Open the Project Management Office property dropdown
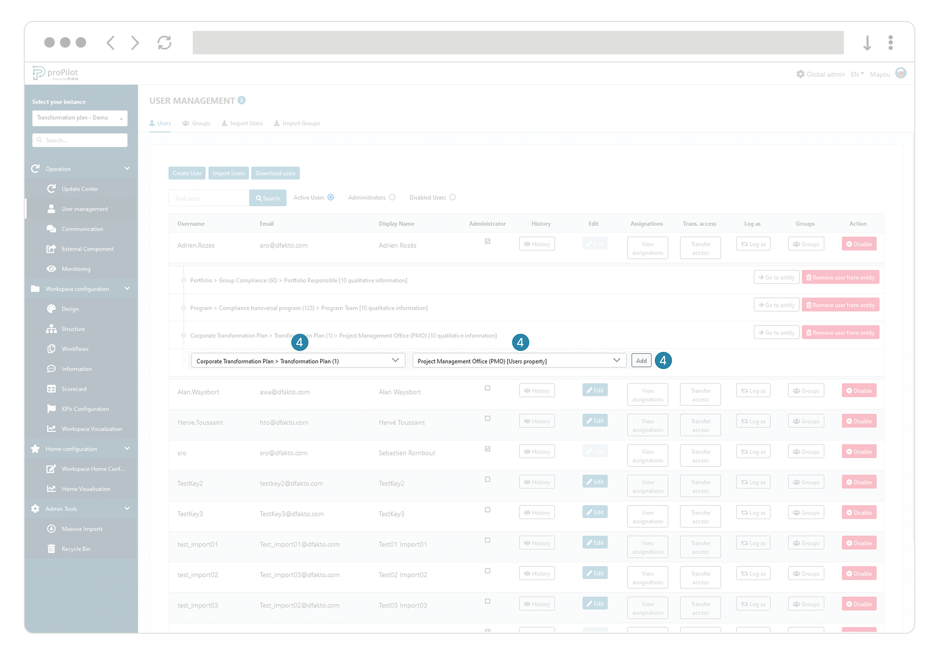 [x=519, y=360]
